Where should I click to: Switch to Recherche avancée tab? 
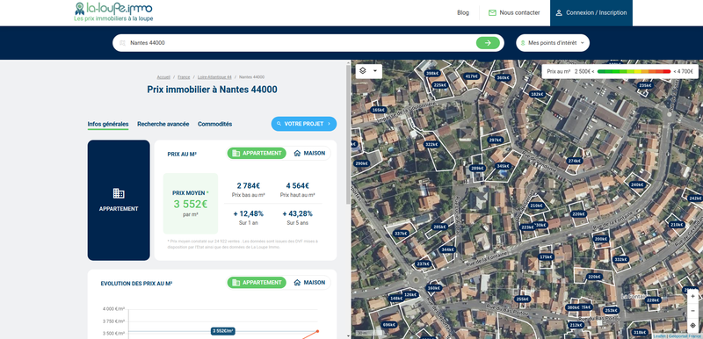pyautogui.click(x=163, y=124)
